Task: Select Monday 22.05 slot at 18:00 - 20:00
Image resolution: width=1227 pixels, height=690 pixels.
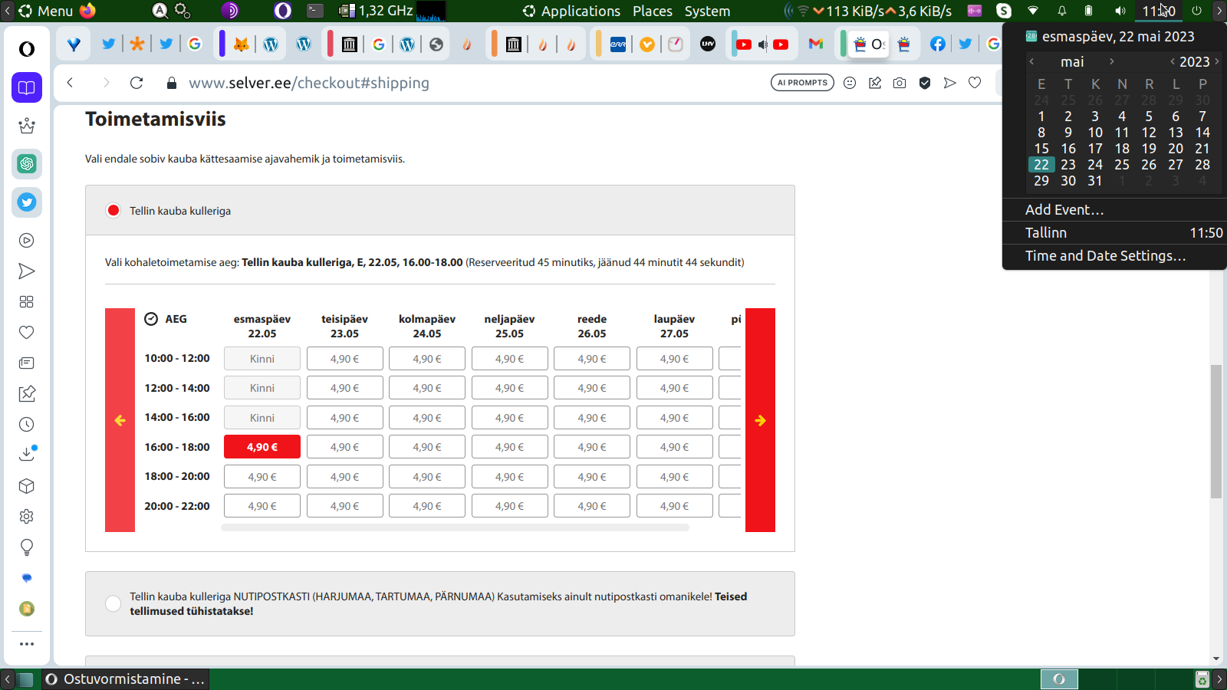Action: 262,477
